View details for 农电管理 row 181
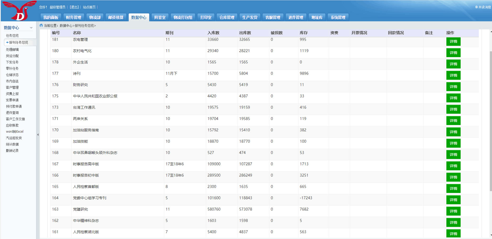The image size is (492, 239). pos(453,42)
